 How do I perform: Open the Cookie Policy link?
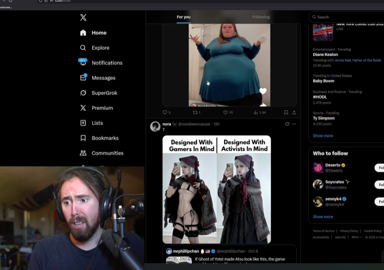(x=373, y=231)
